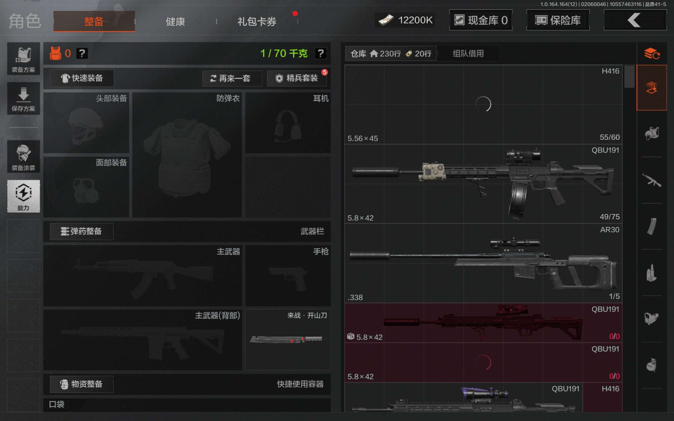The width and height of the screenshot is (674, 421).
Task: Click the warehouse sort refresh icon
Action: tap(651, 53)
